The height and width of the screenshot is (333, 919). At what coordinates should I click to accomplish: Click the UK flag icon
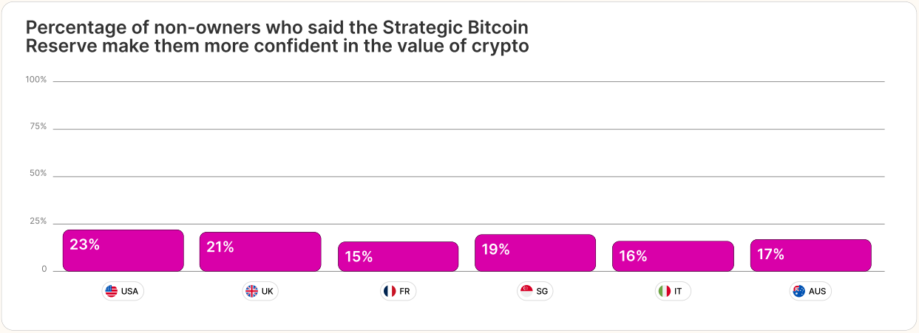[251, 291]
